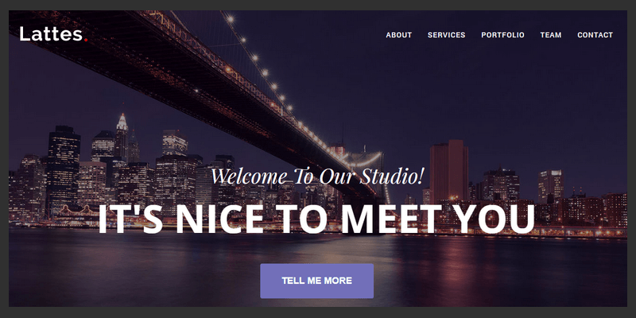Select Portfolio in the navigation bar

pyautogui.click(x=502, y=35)
